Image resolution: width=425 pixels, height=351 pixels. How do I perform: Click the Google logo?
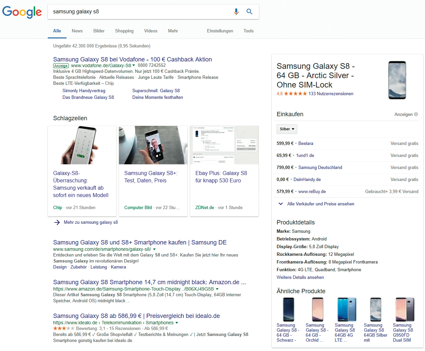point(22,12)
